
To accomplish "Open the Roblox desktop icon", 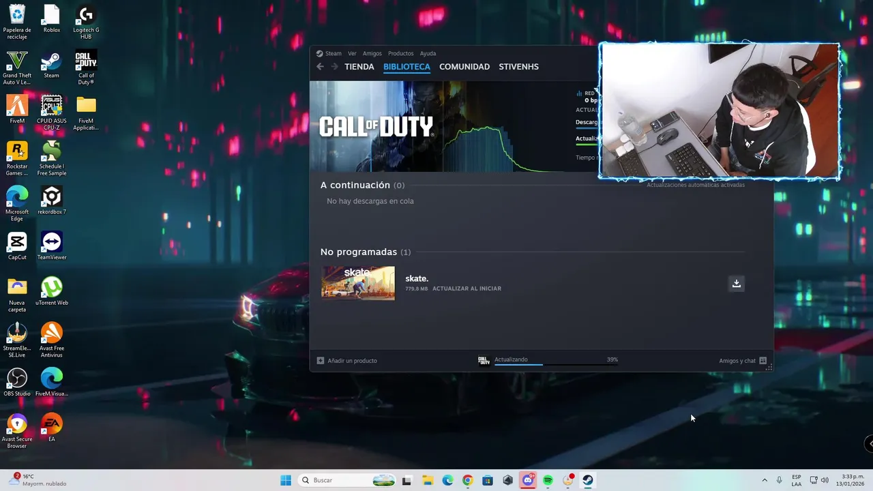I will tap(51, 19).
